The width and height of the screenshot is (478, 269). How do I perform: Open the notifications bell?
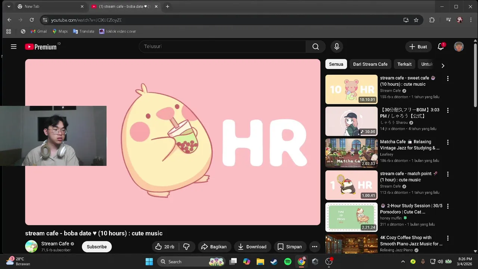(441, 47)
